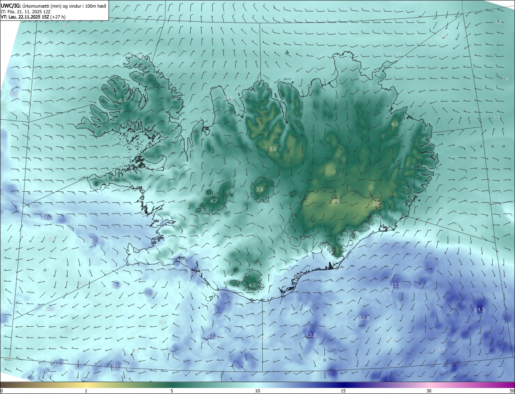
Task: Click the '7.4' value at the east edge
Action: [x=505, y=79]
